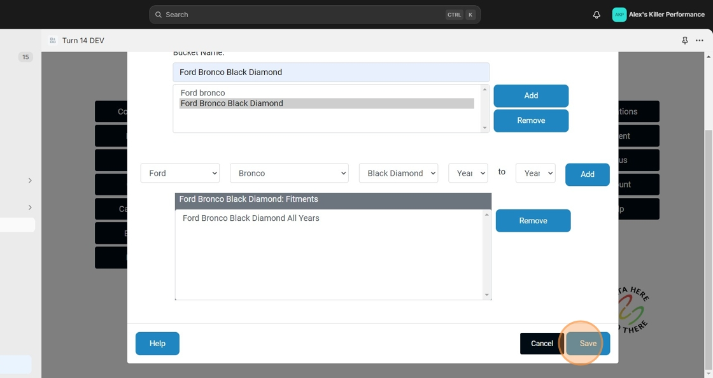This screenshot has height=378, width=713.
Task: Open the starting Year dropdown
Action: tap(468, 173)
